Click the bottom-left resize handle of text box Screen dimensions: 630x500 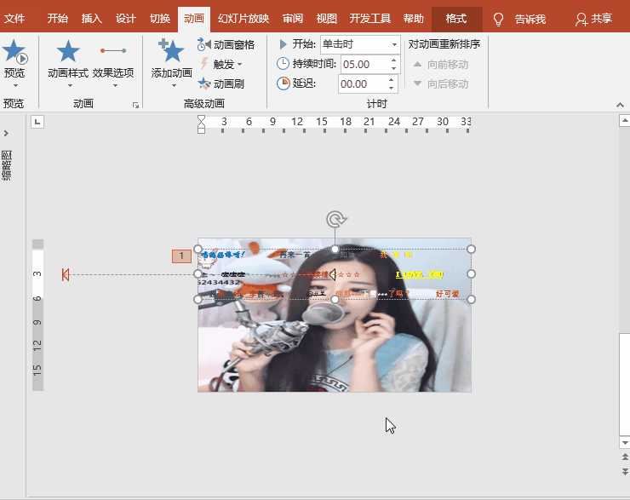pos(198,300)
